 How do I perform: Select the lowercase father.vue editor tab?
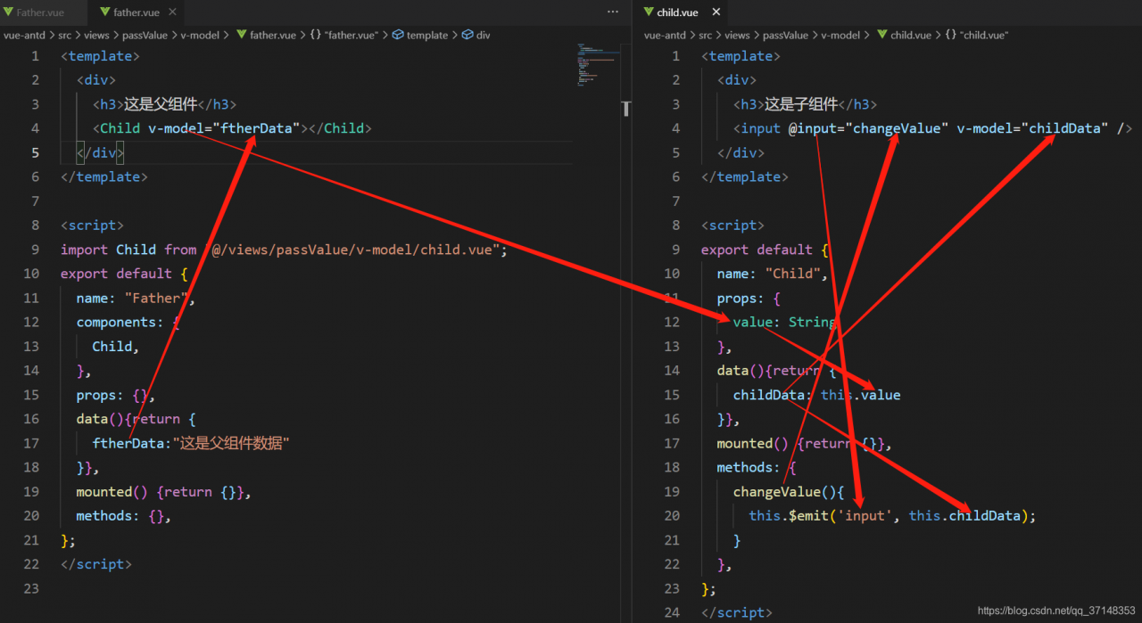(137, 12)
